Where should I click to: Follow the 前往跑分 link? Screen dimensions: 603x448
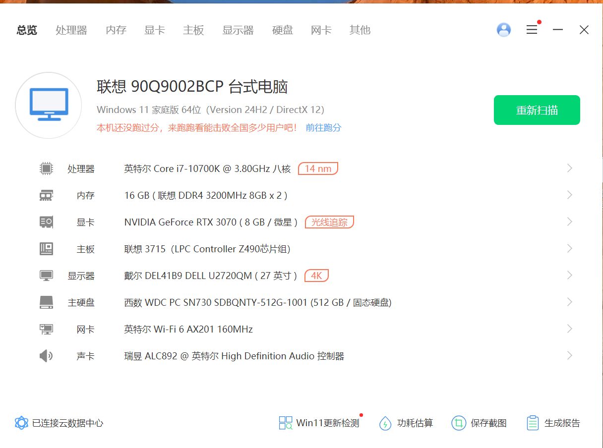tap(324, 128)
